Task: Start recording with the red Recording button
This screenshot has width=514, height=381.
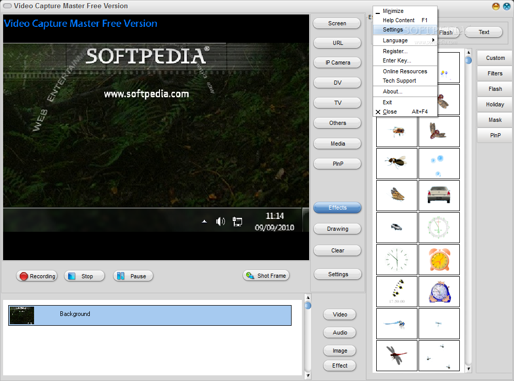Action: (37, 276)
